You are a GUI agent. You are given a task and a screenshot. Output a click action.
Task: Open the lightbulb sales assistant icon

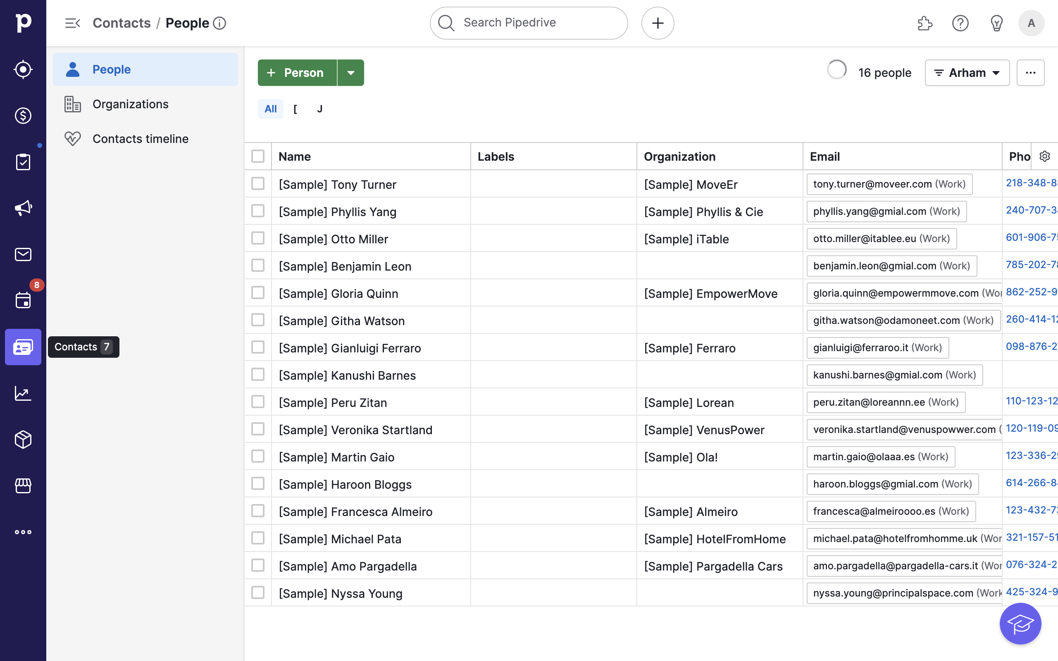pyautogui.click(x=996, y=23)
